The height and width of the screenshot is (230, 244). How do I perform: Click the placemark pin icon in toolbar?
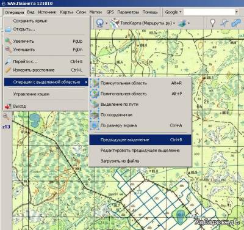coord(212,23)
